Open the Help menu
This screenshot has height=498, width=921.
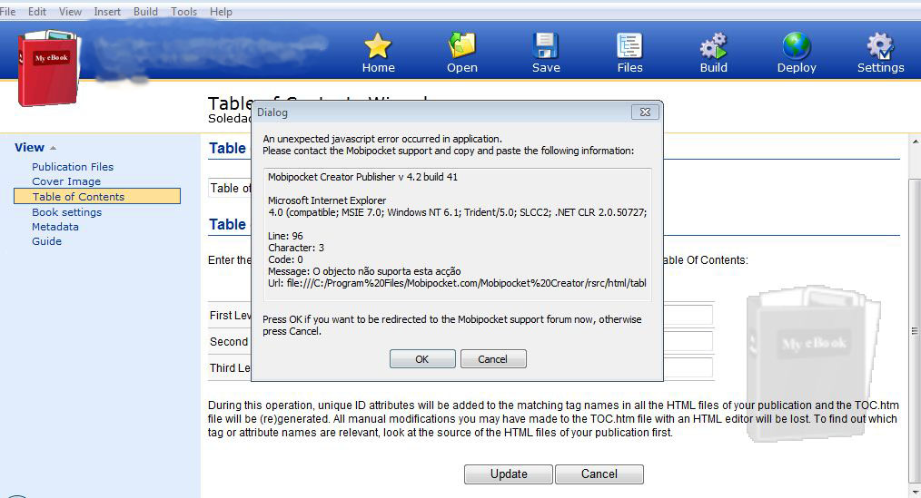[221, 12]
